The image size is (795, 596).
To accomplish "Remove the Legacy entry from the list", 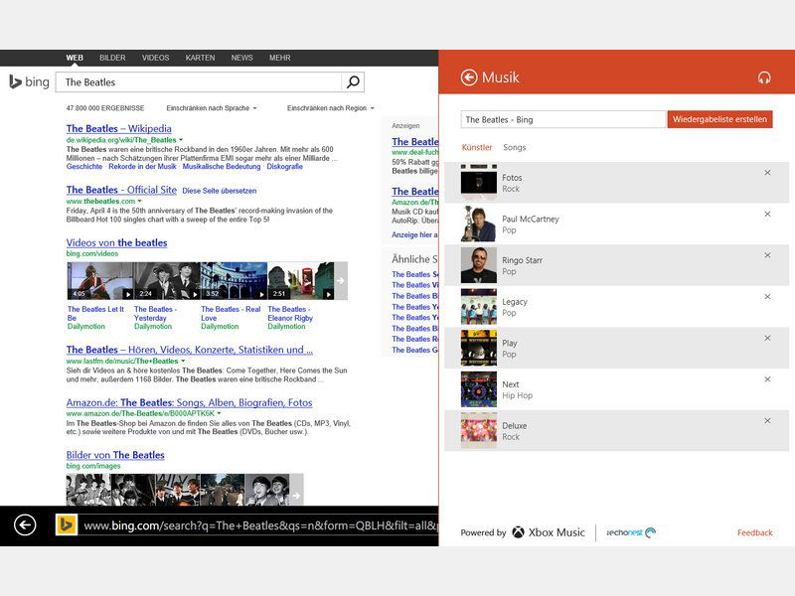I will tap(767, 297).
